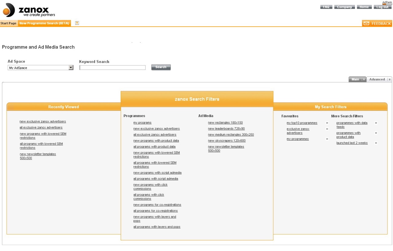Collapse the Main tab chevron
This screenshot has height=251, width=393.
click(364, 79)
